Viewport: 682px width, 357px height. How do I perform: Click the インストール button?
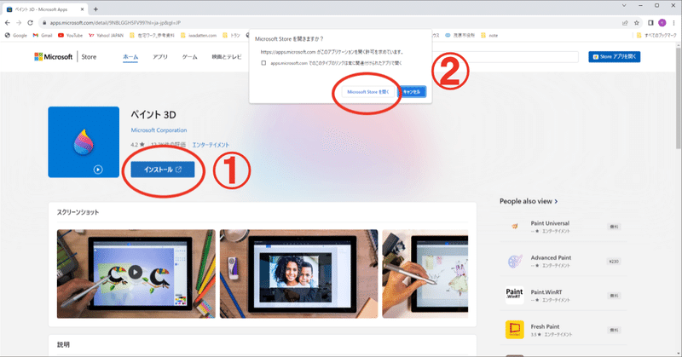click(163, 170)
